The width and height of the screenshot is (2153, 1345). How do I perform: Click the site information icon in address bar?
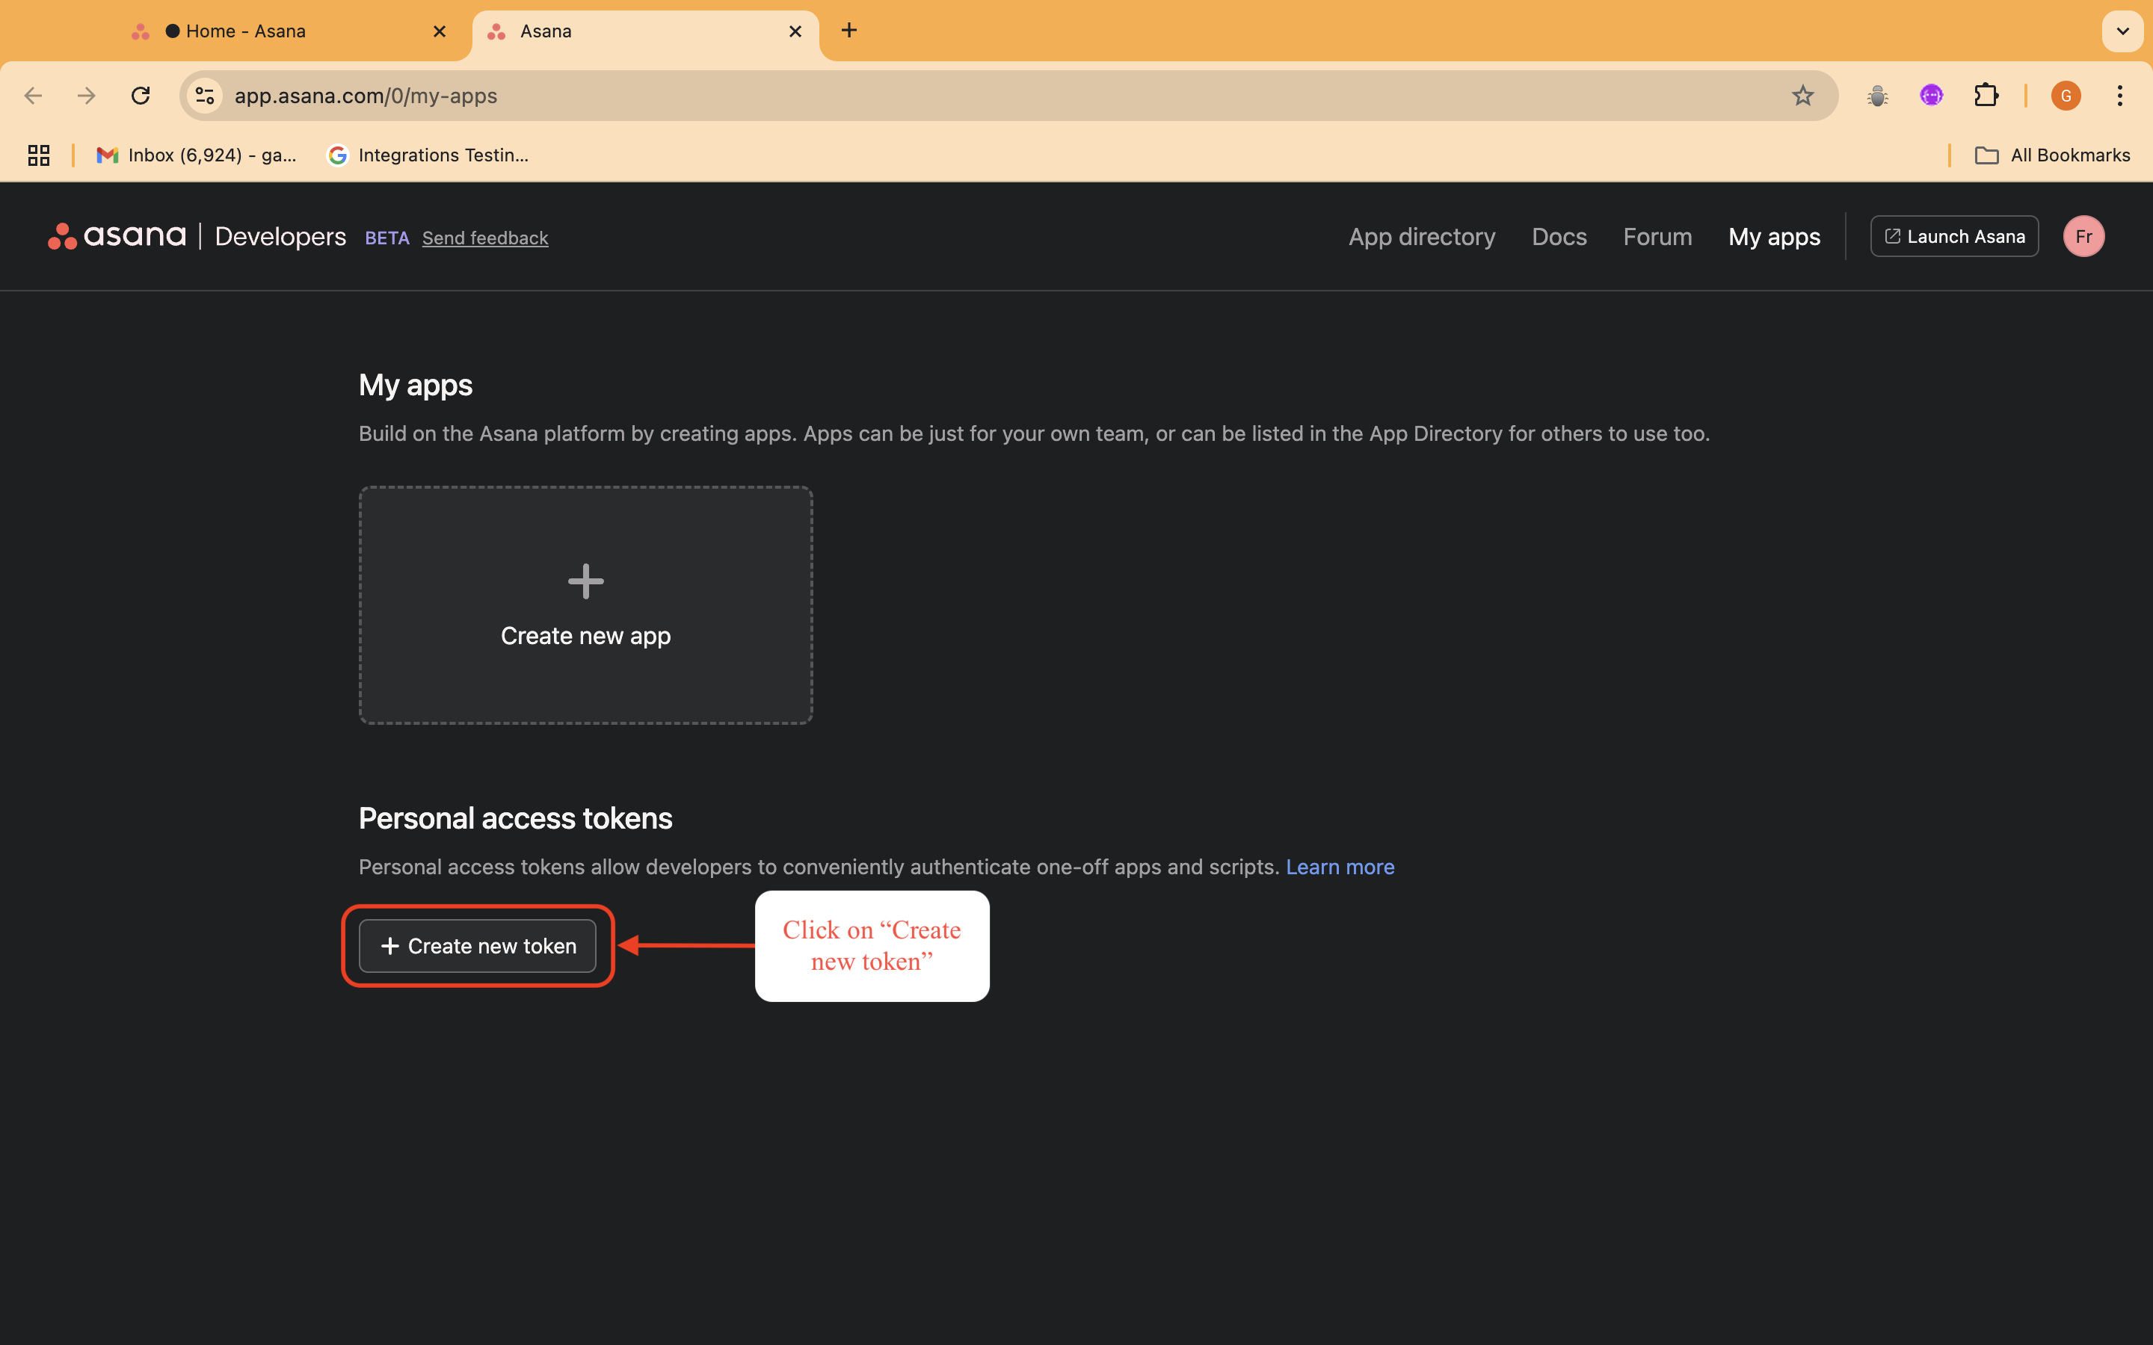click(x=205, y=95)
